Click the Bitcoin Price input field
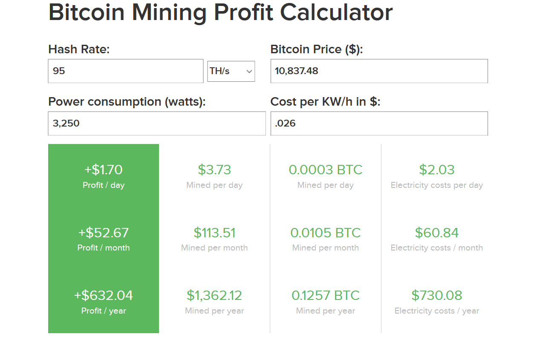The width and height of the screenshot is (540, 337). [378, 71]
